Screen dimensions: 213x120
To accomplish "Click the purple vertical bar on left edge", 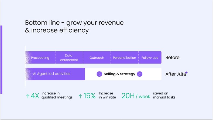I will coord(1,60).
